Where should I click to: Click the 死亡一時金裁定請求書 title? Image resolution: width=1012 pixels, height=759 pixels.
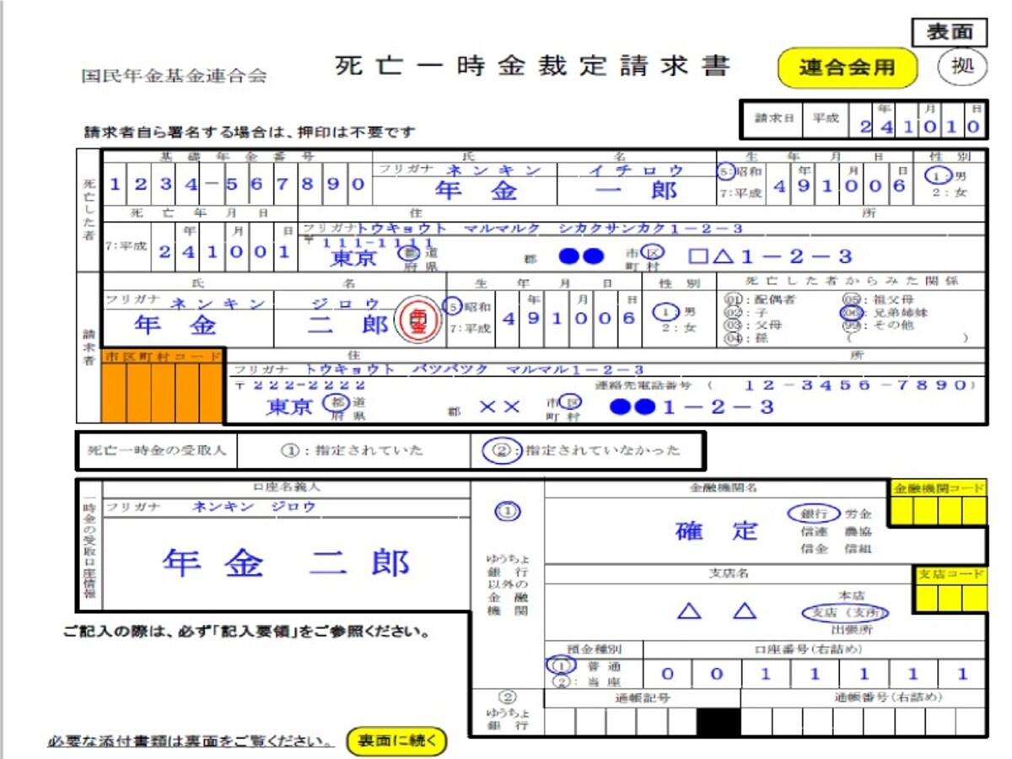531,66
